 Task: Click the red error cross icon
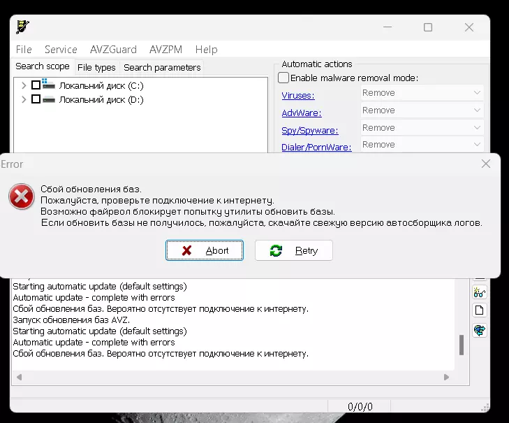22,196
